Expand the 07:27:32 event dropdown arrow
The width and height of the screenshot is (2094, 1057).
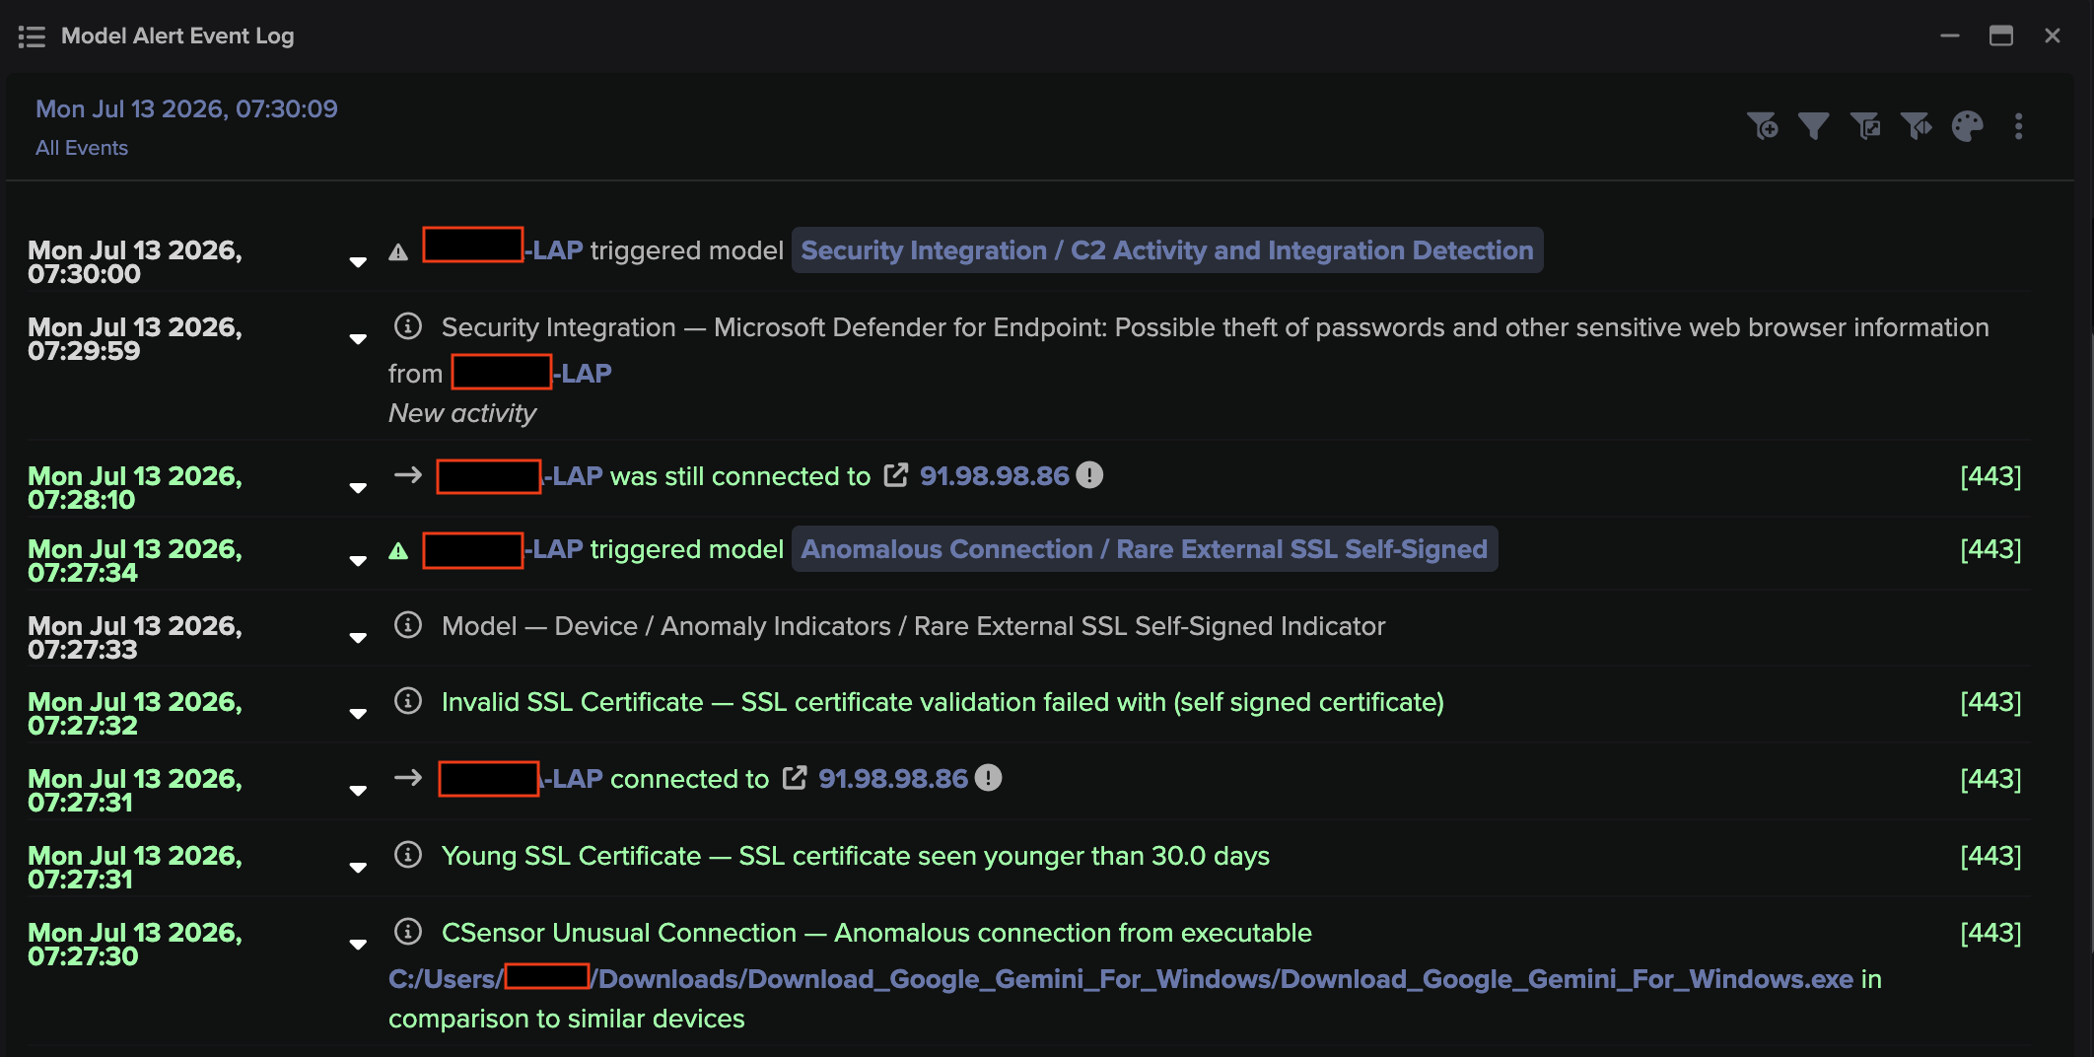pos(358,714)
